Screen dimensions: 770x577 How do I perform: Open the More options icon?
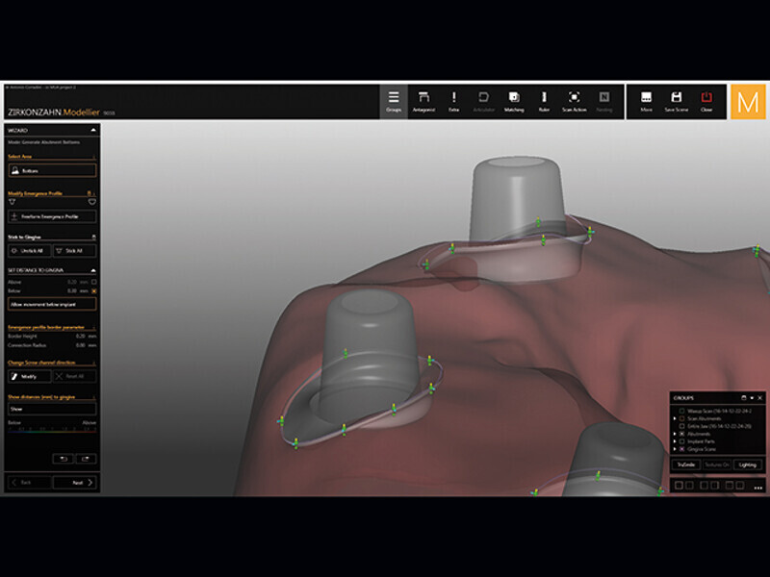tap(646, 100)
